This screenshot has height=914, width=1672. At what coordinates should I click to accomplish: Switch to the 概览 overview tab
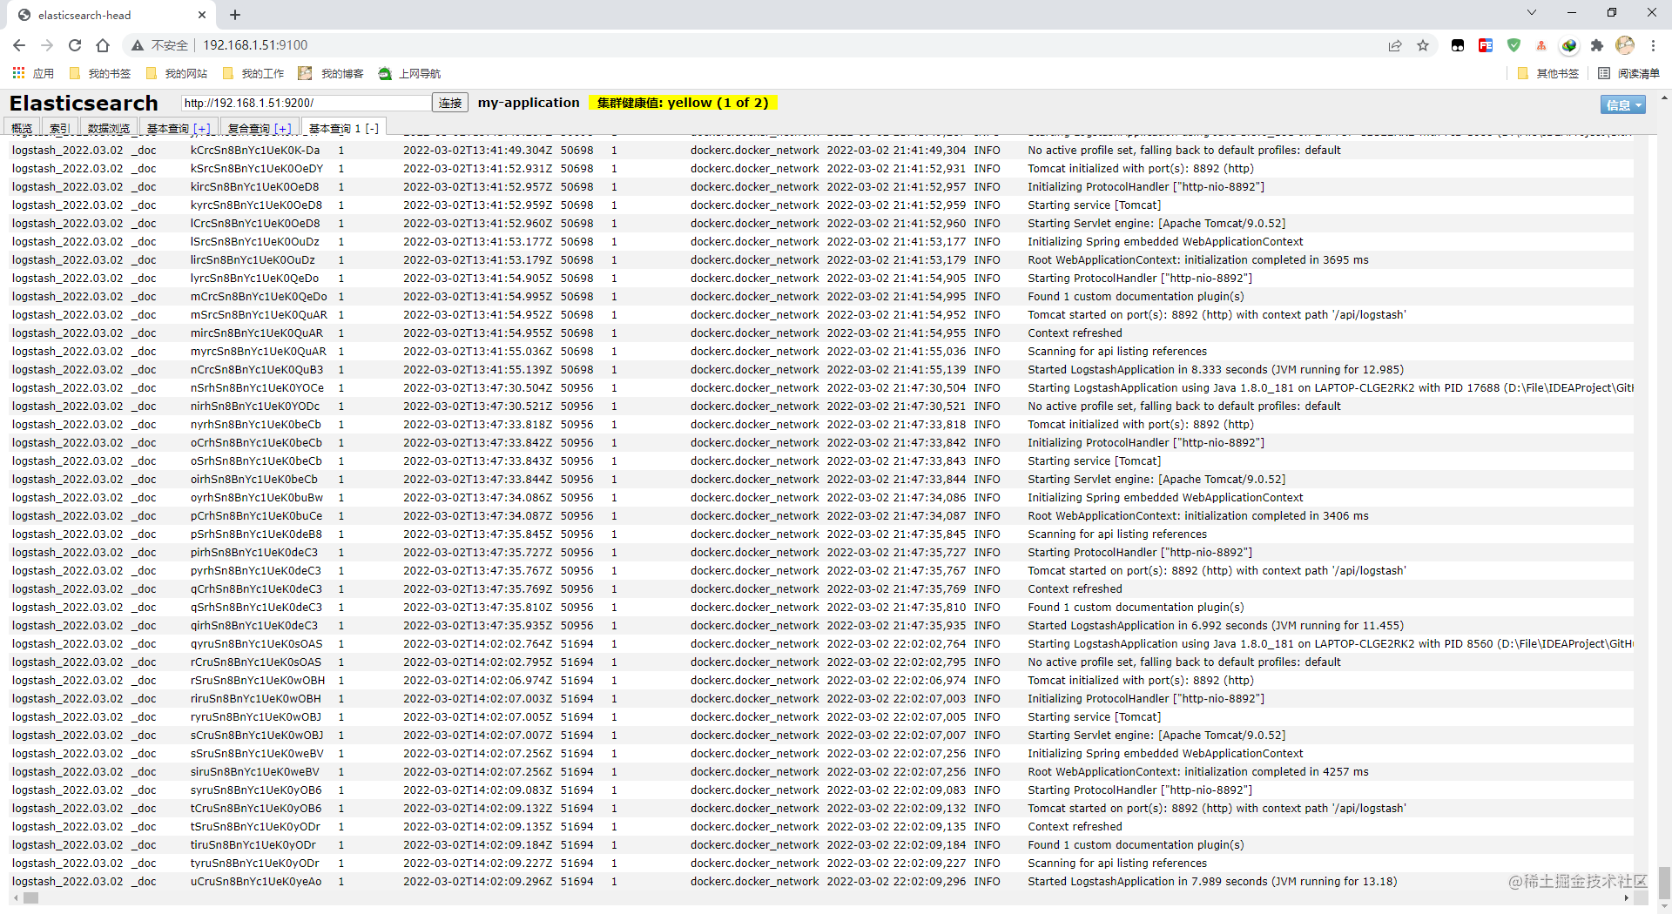(22, 128)
